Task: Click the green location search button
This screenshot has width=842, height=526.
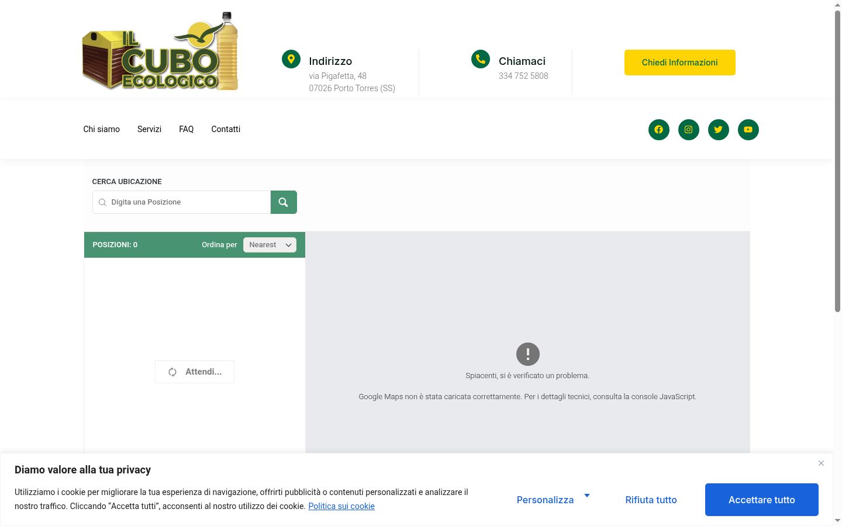Action: pos(284,202)
